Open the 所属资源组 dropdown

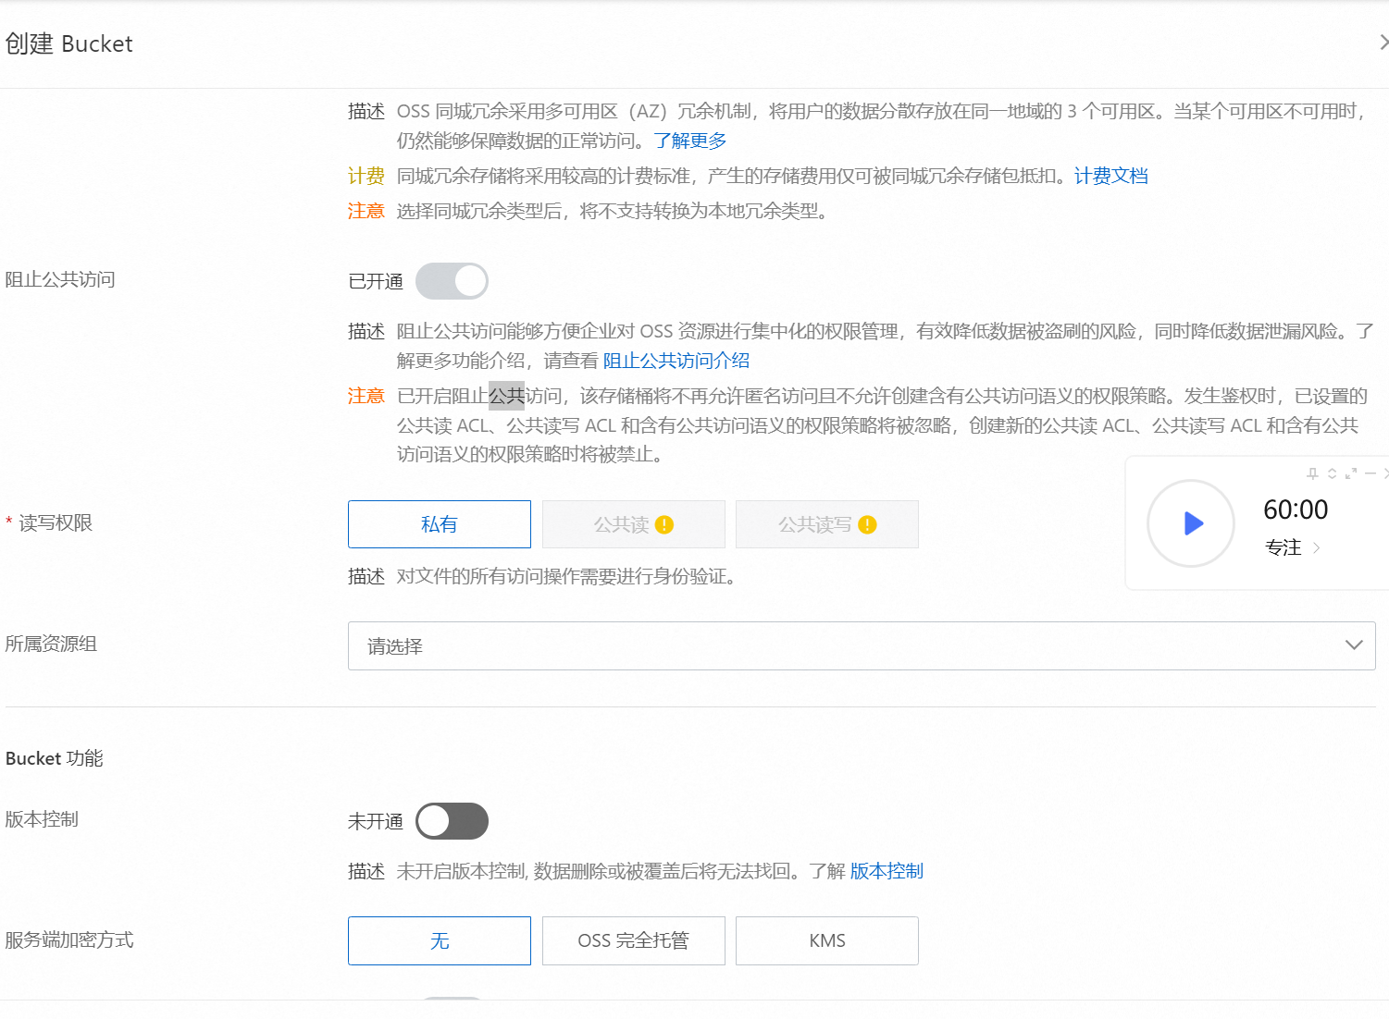click(x=861, y=645)
